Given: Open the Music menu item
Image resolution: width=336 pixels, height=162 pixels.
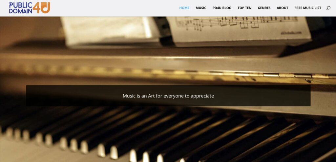Looking at the screenshot, I should click(201, 8).
